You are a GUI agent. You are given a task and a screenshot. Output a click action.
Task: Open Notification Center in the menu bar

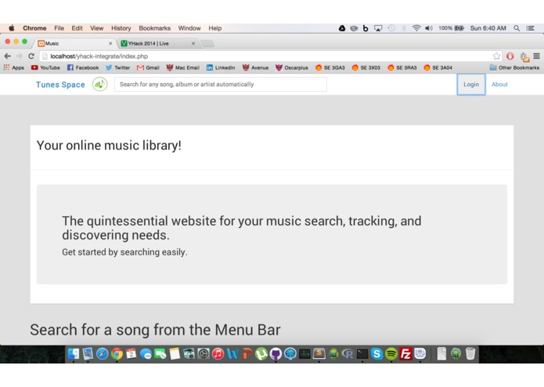pyautogui.click(x=530, y=28)
